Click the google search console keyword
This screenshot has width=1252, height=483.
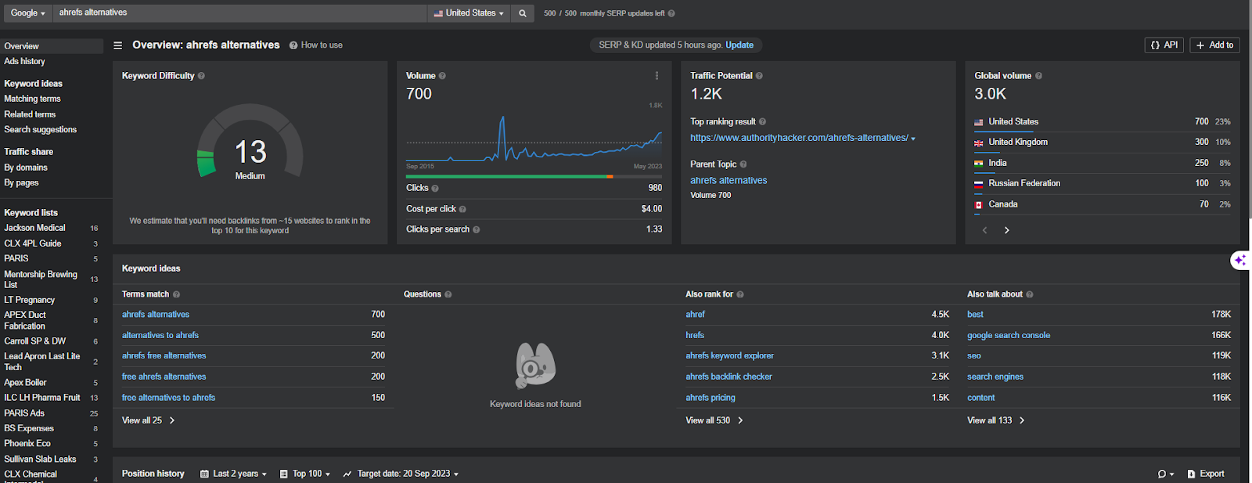(1009, 336)
